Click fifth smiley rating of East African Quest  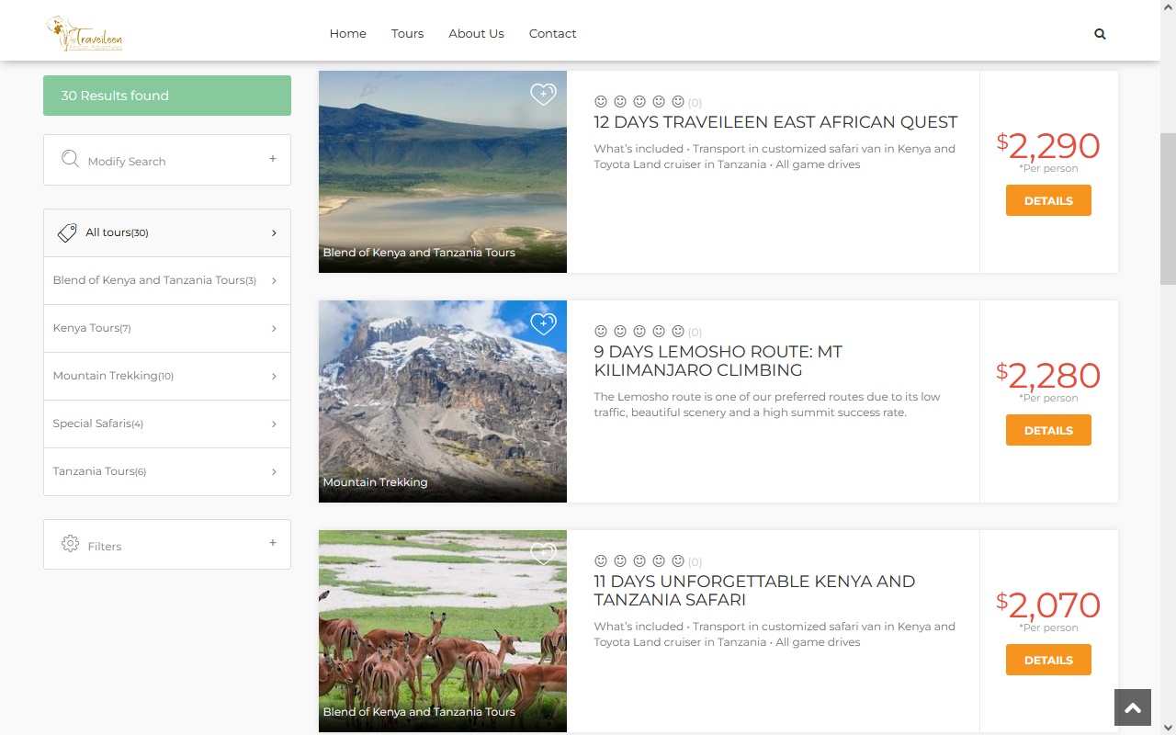pyautogui.click(x=678, y=101)
